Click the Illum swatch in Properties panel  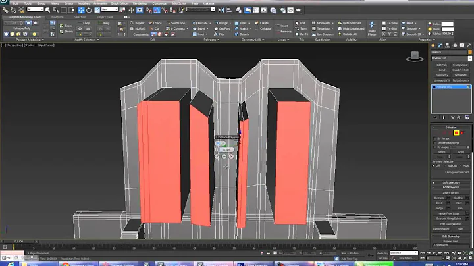click(448, 29)
